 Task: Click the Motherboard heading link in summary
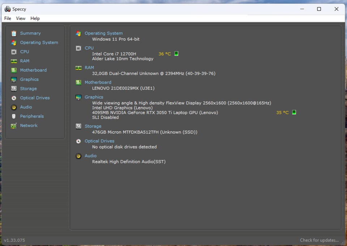tap(98, 82)
